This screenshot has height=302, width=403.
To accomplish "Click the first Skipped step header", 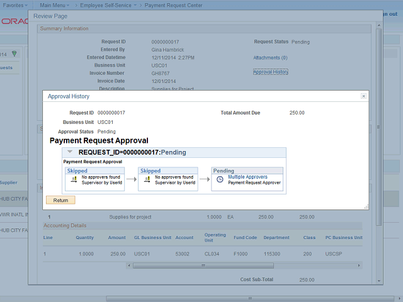I will coord(78,171).
